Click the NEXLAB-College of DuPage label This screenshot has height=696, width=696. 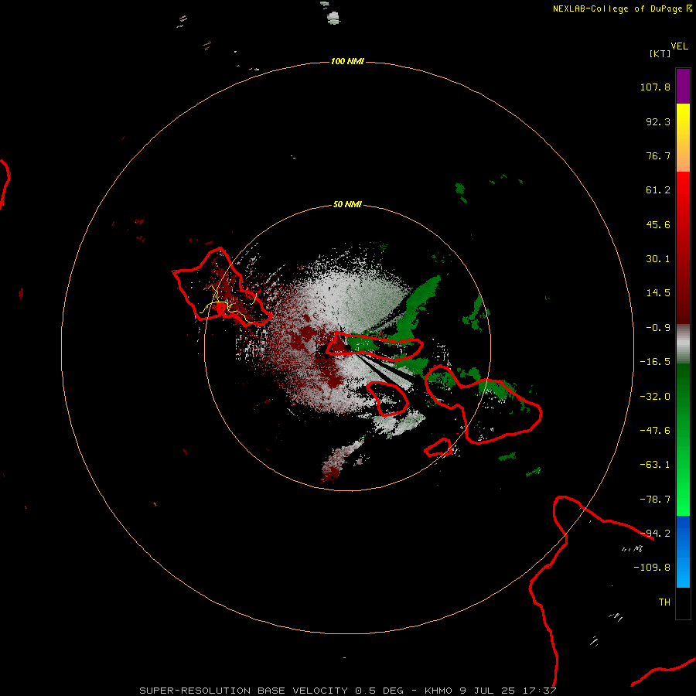point(622,9)
